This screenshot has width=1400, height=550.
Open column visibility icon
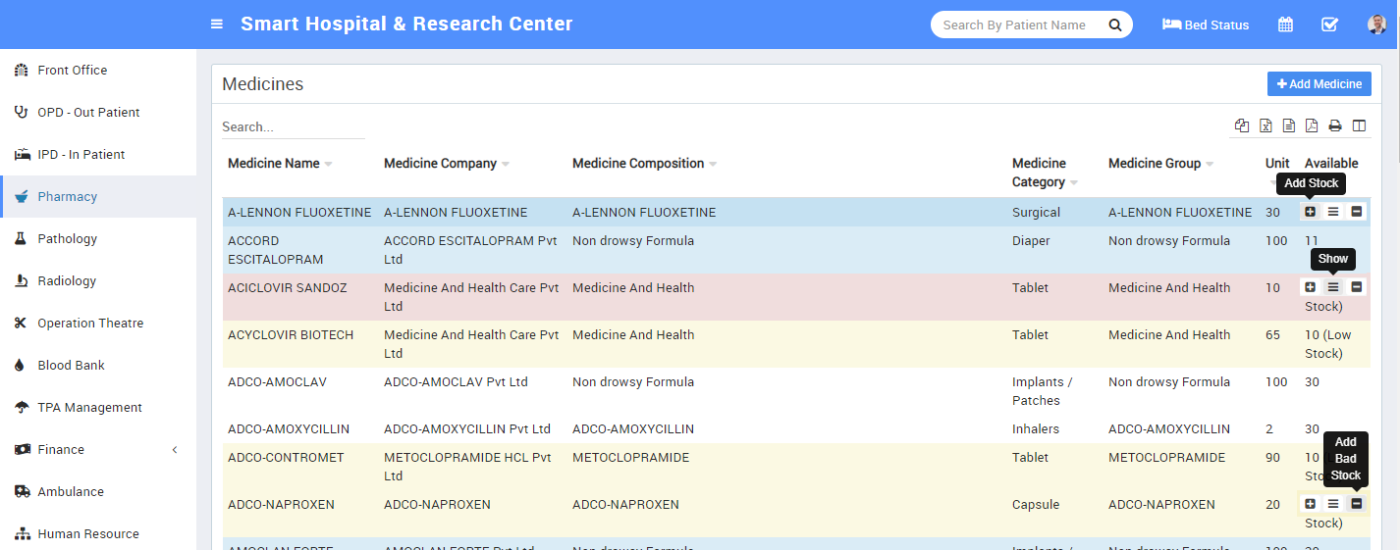click(1359, 125)
